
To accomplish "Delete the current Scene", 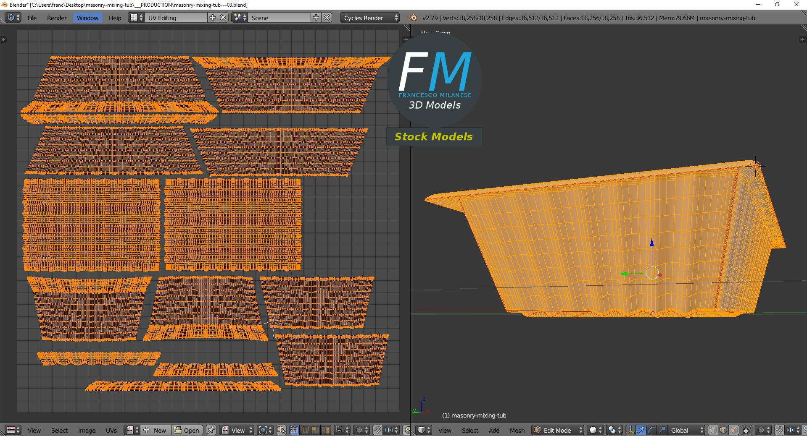I will (327, 18).
